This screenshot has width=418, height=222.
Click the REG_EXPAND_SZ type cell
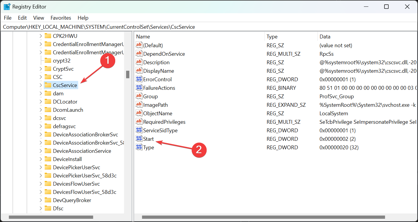pos(286,105)
